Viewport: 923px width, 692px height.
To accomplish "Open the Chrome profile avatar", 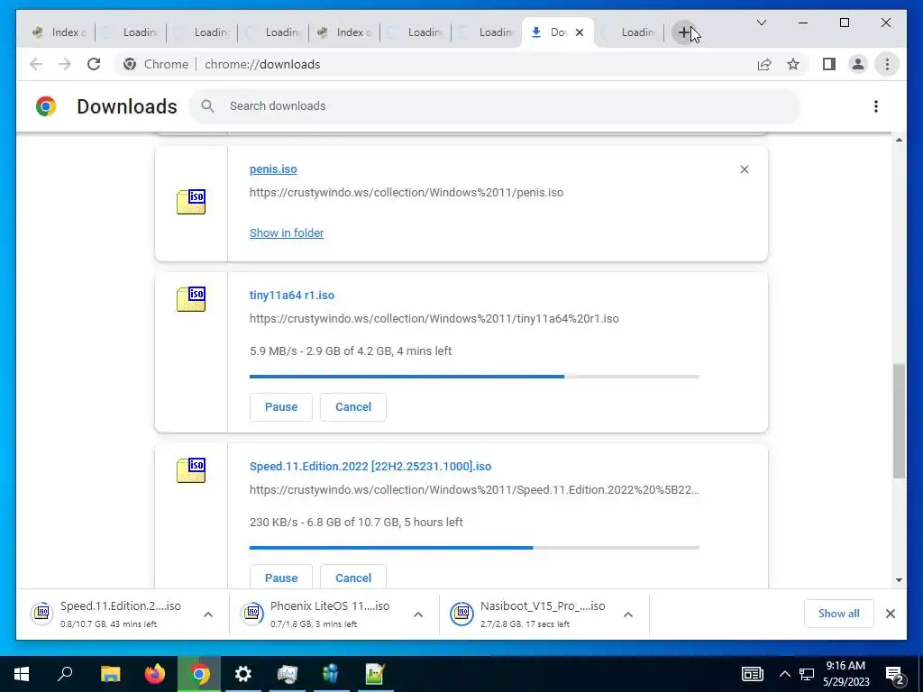I will click(858, 64).
